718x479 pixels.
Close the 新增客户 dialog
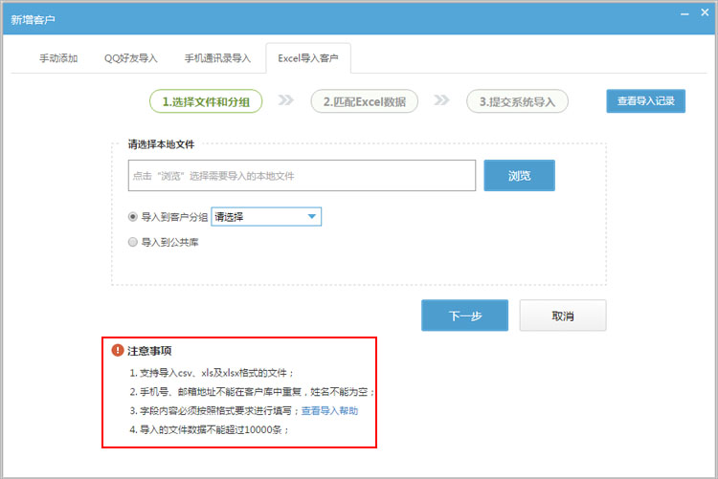point(705,12)
